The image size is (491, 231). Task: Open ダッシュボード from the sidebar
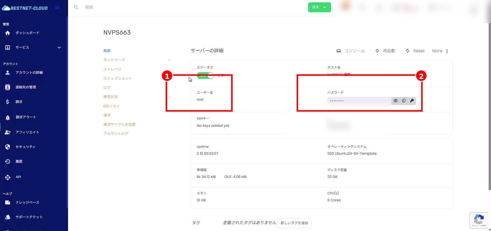[27, 33]
